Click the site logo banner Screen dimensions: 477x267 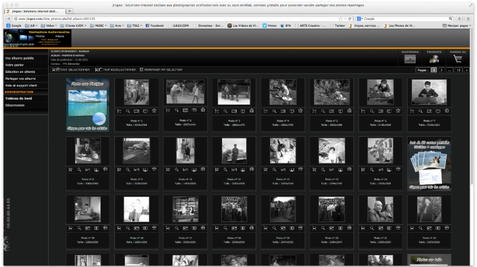pos(37,38)
